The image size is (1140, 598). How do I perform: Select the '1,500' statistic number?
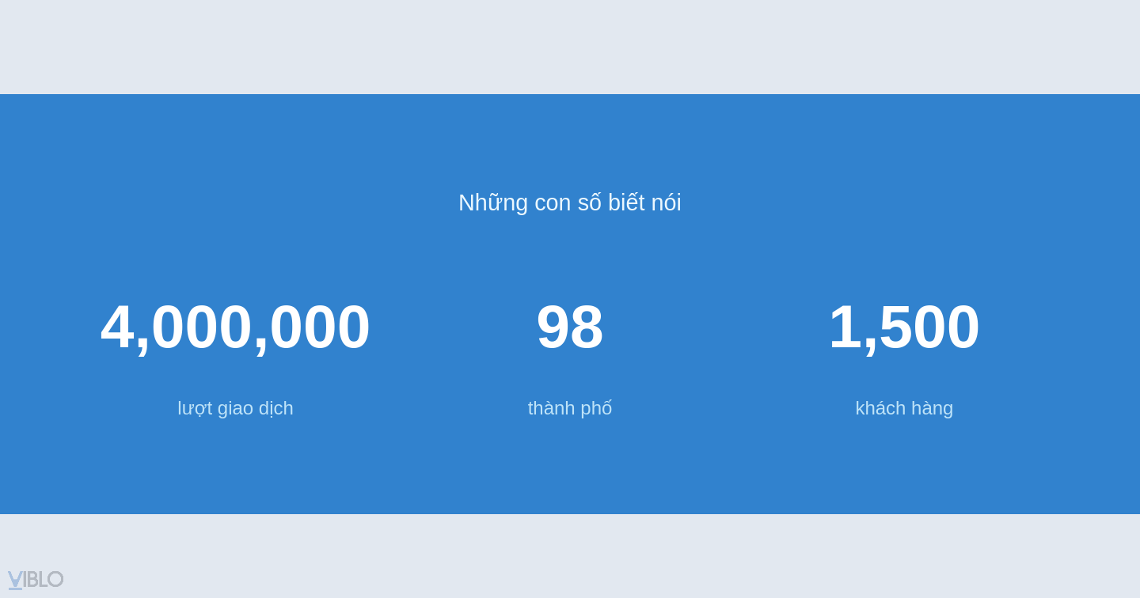904,326
